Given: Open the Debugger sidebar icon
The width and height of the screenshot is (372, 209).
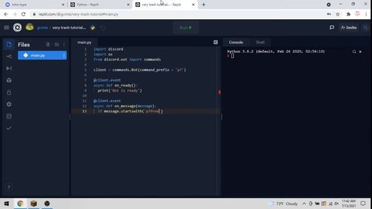Looking at the screenshot, I should click(9, 69).
